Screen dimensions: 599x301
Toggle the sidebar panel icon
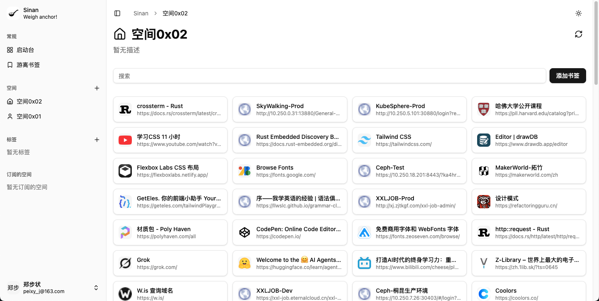click(117, 13)
